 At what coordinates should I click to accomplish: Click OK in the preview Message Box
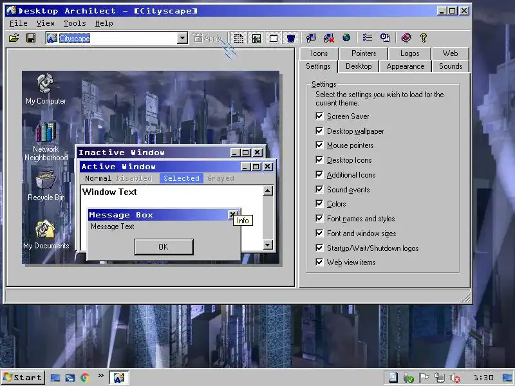click(164, 247)
